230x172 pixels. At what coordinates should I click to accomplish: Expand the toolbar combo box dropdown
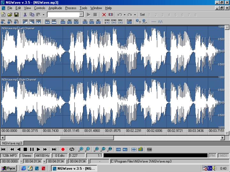(x=81, y=15)
